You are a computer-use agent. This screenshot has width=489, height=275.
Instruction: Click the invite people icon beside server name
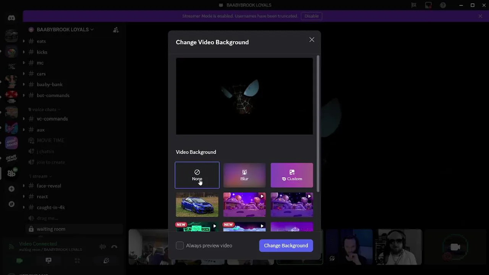tap(116, 29)
